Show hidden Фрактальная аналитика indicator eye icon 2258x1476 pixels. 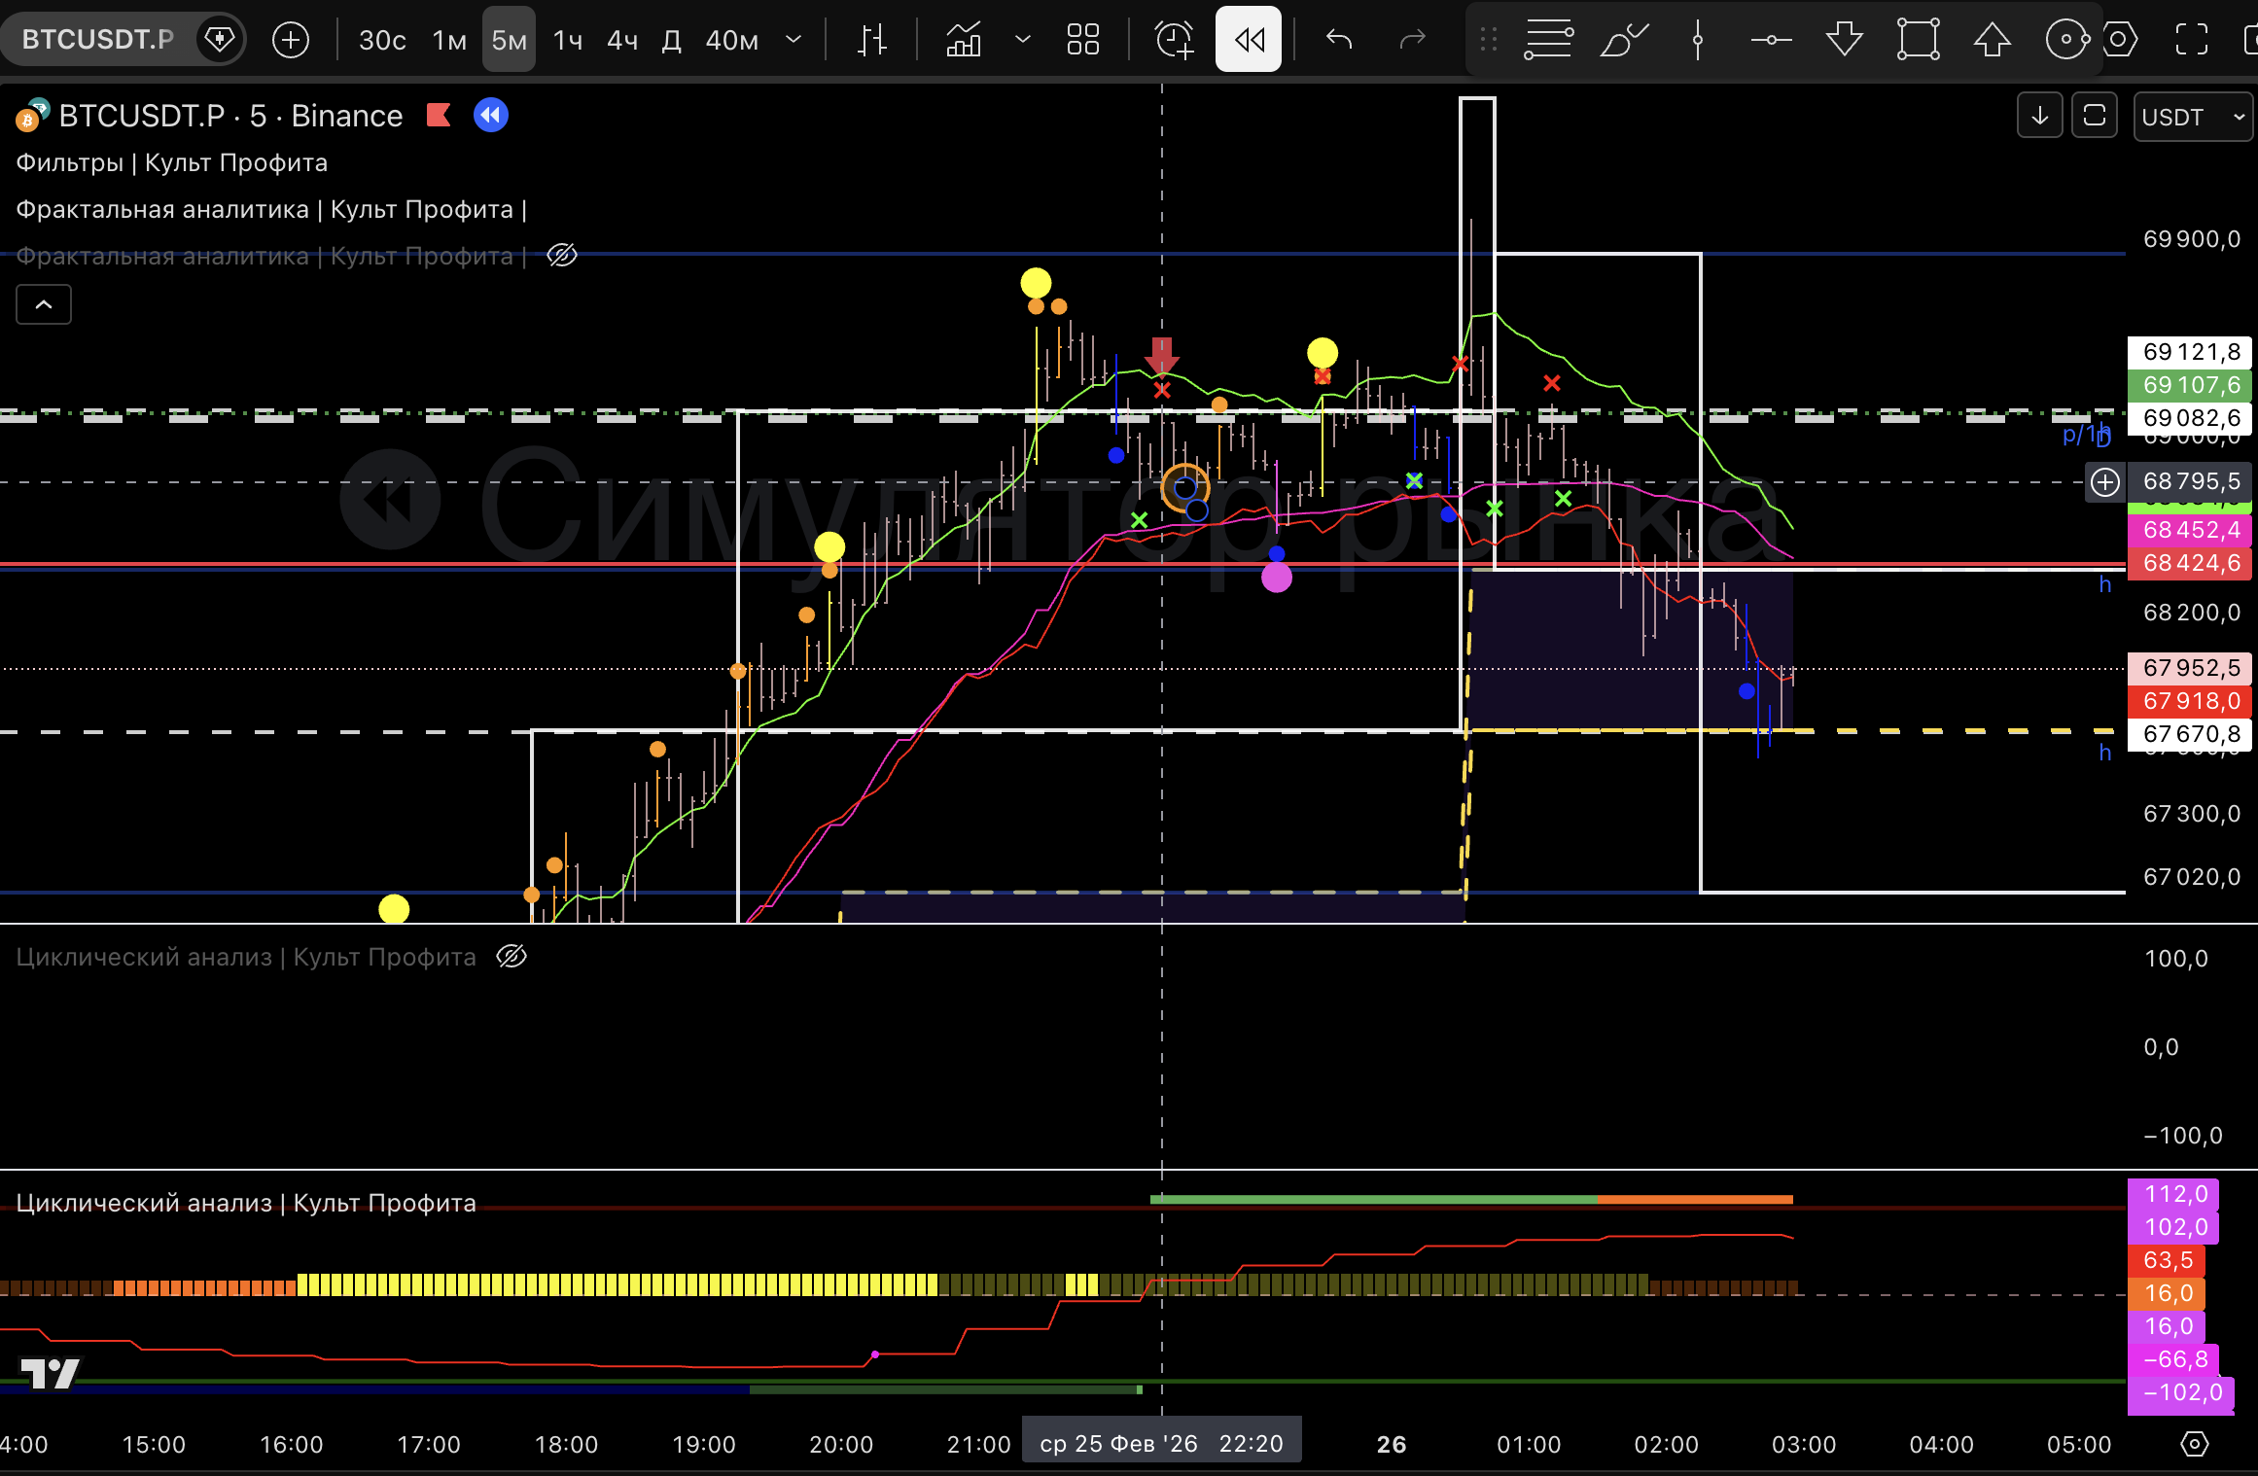562,256
